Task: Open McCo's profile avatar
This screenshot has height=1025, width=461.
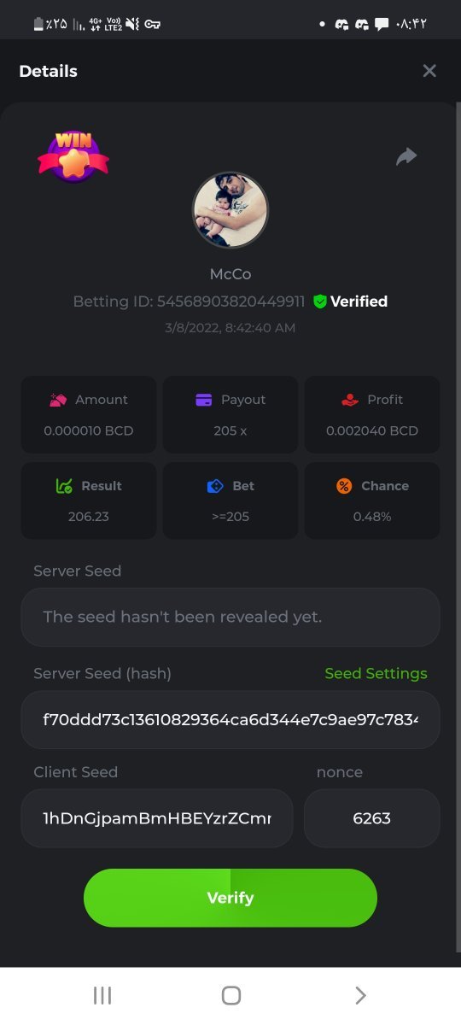Action: (x=230, y=210)
